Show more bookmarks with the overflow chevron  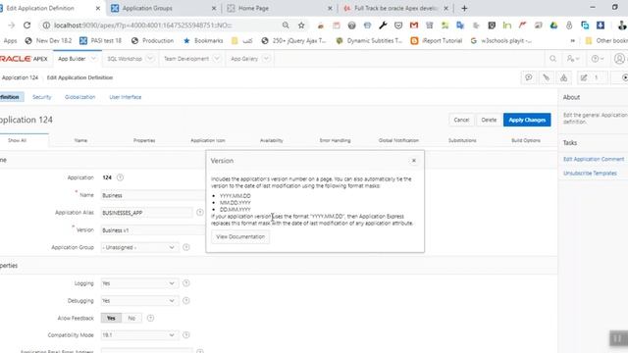[573, 41]
